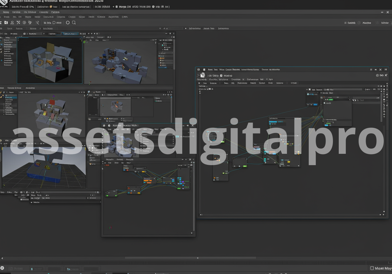Click the scroll-down arrow in the center floating node window
Viewport: 392px width, 274px height.
(x=192, y=233)
